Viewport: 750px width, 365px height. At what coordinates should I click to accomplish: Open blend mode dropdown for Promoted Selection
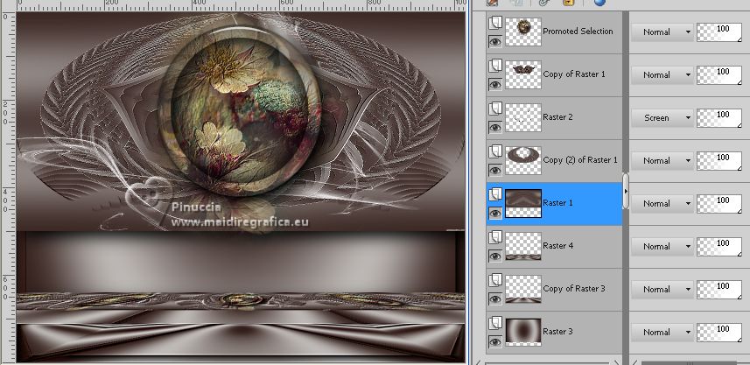[662, 32]
